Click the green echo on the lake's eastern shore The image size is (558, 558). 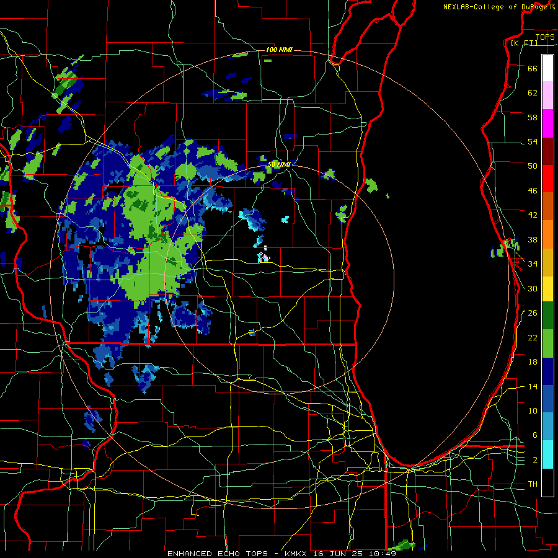click(505, 248)
